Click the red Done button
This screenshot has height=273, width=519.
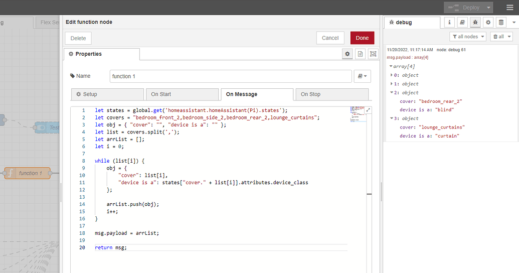(362, 38)
